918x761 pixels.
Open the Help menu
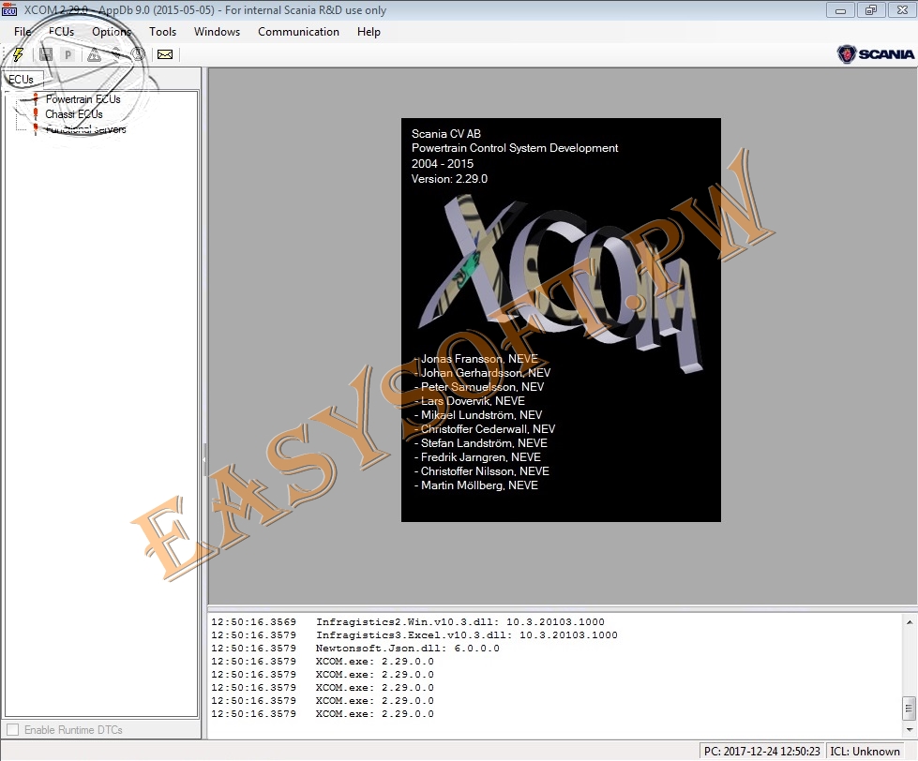click(x=369, y=32)
